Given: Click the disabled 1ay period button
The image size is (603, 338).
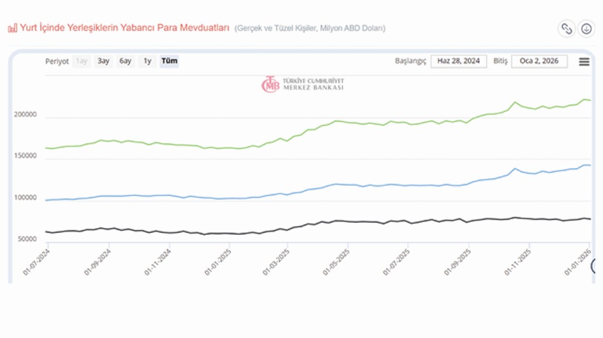Looking at the screenshot, I should coord(82,62).
